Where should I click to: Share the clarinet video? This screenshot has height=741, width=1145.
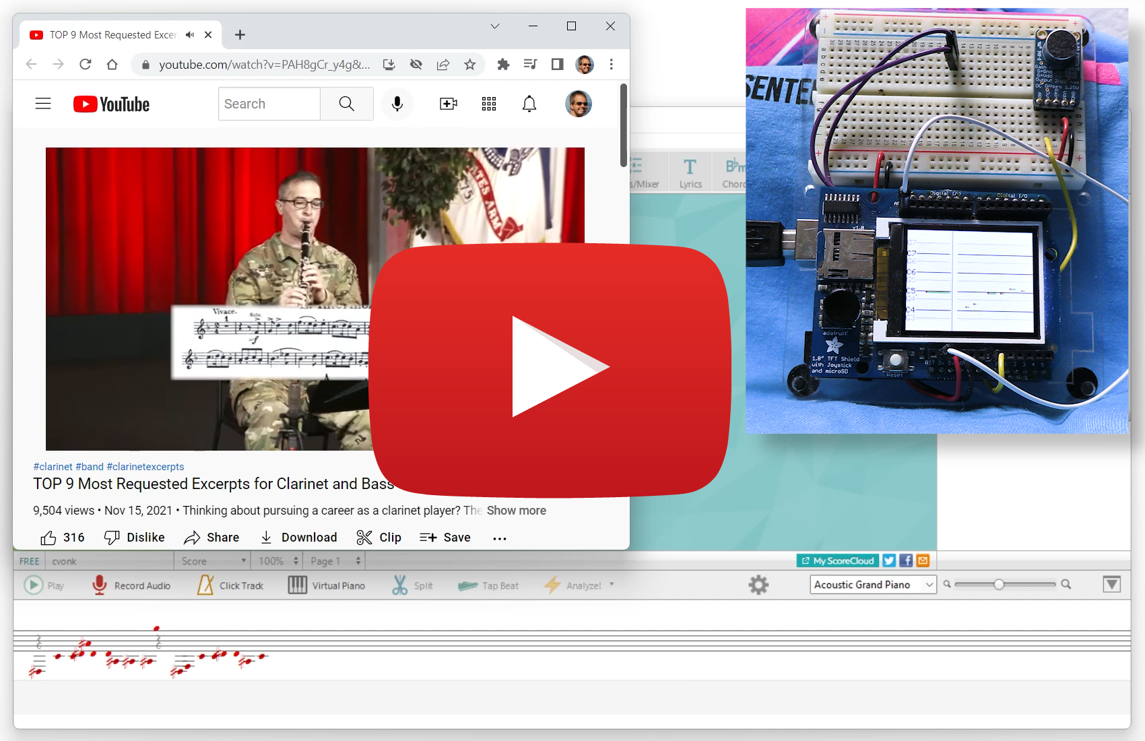(211, 537)
